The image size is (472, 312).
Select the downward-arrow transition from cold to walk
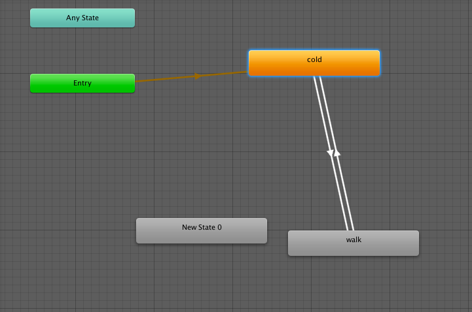click(x=330, y=152)
